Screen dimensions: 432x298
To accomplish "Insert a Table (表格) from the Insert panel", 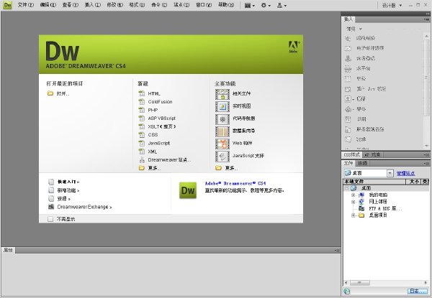I will point(356,78).
